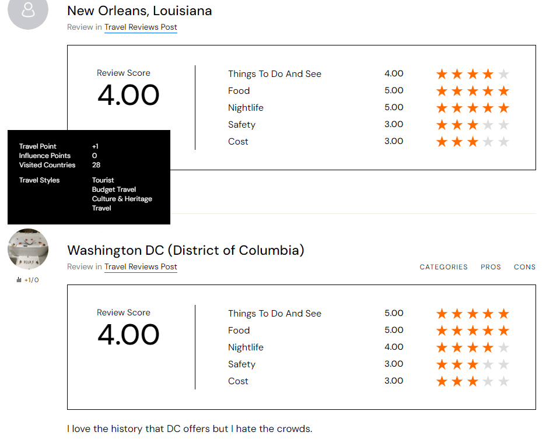The image size is (560, 439).
Task: Open the CATEGORIES tab
Action: click(443, 267)
